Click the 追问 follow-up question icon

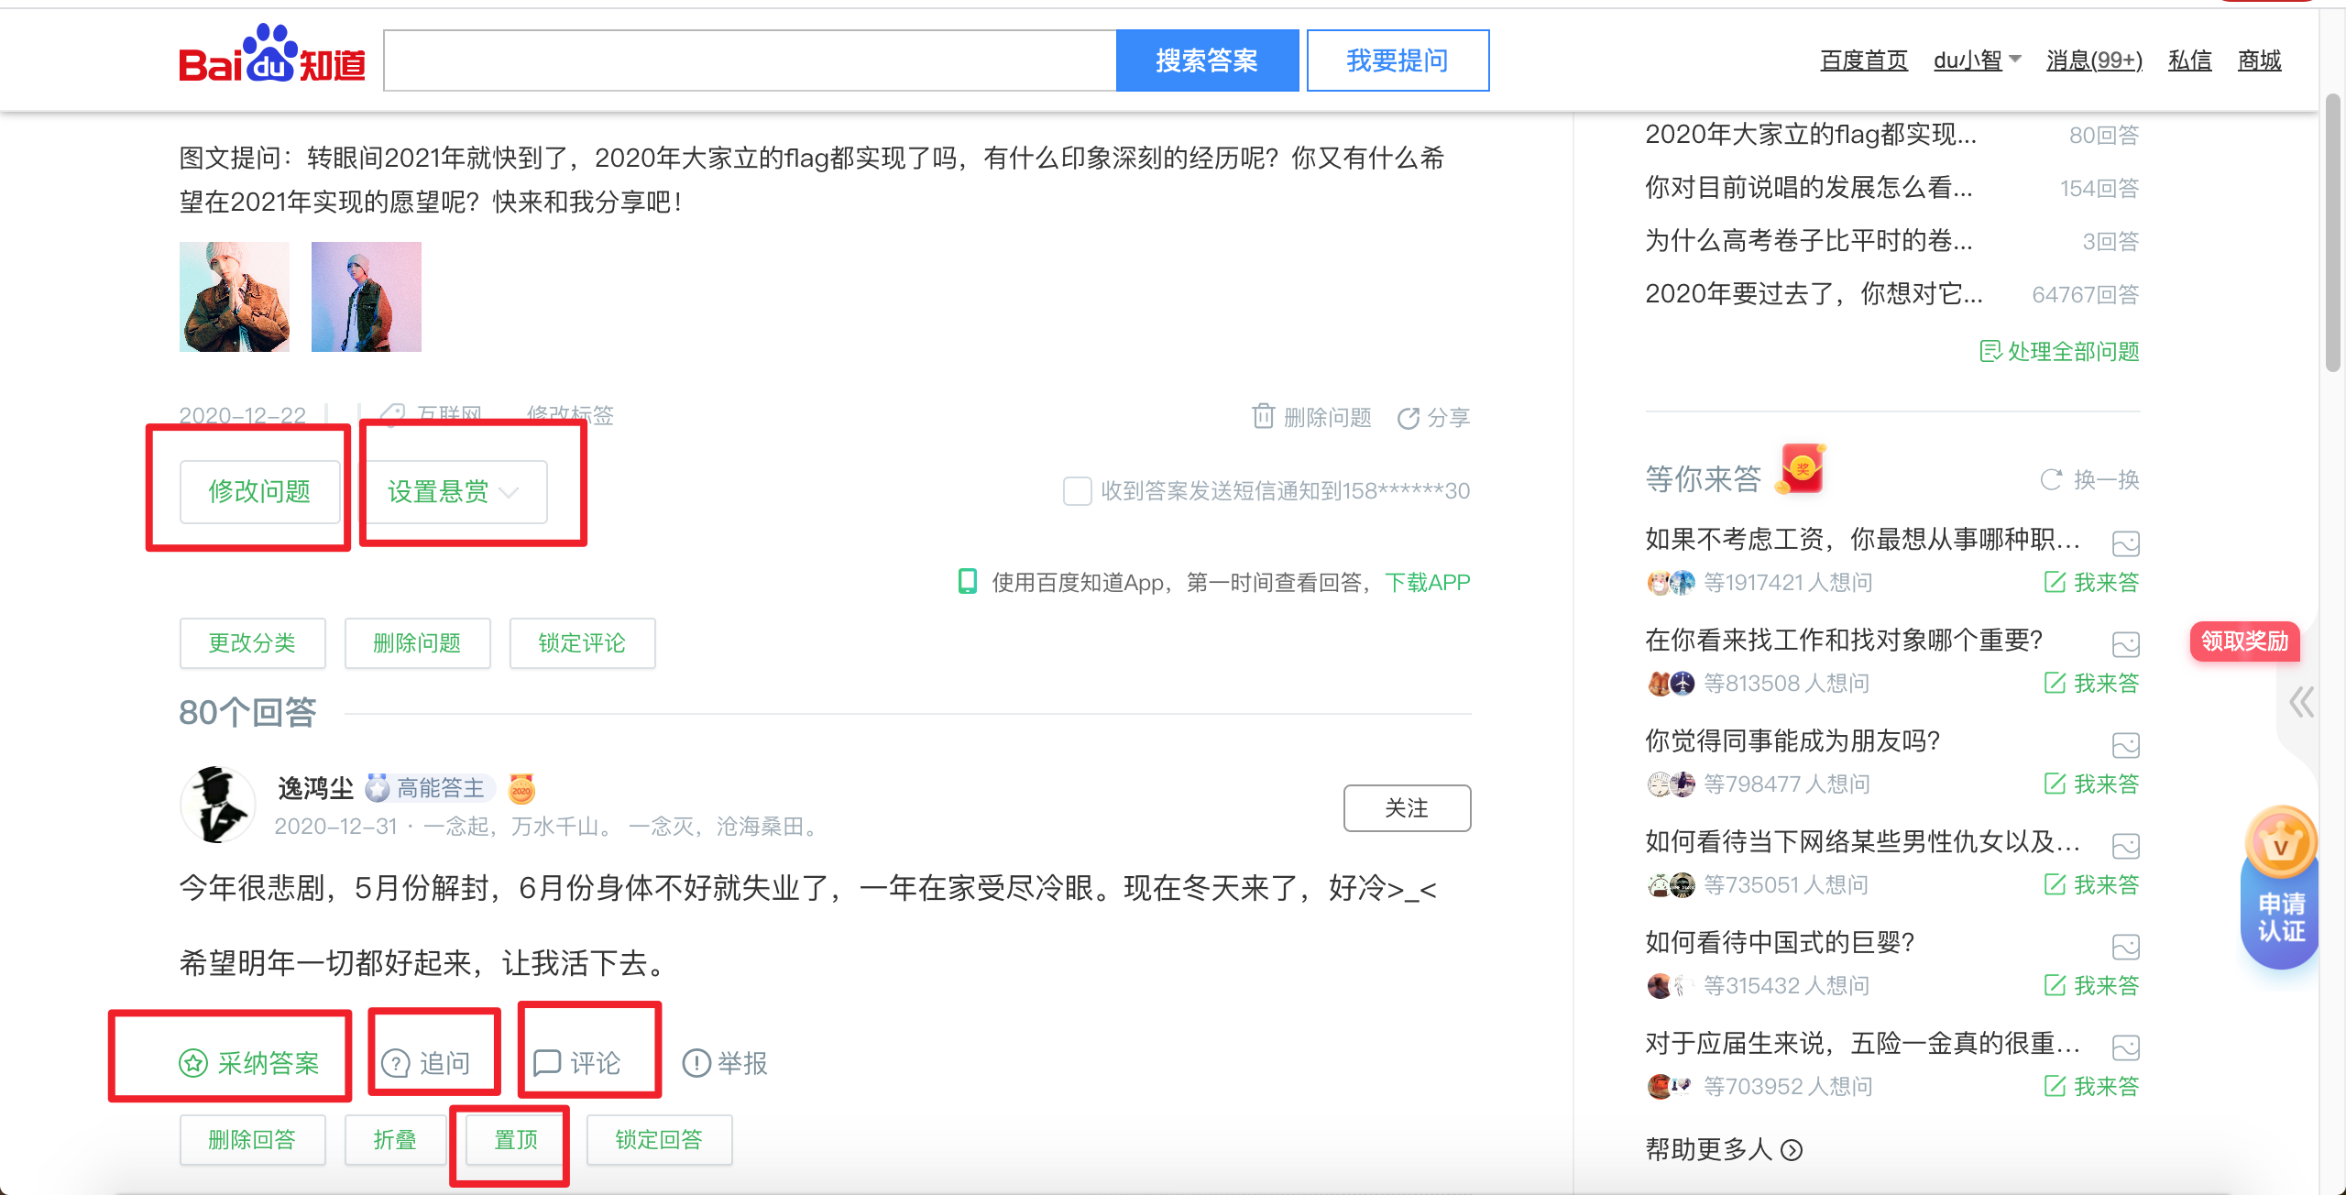395,1063
